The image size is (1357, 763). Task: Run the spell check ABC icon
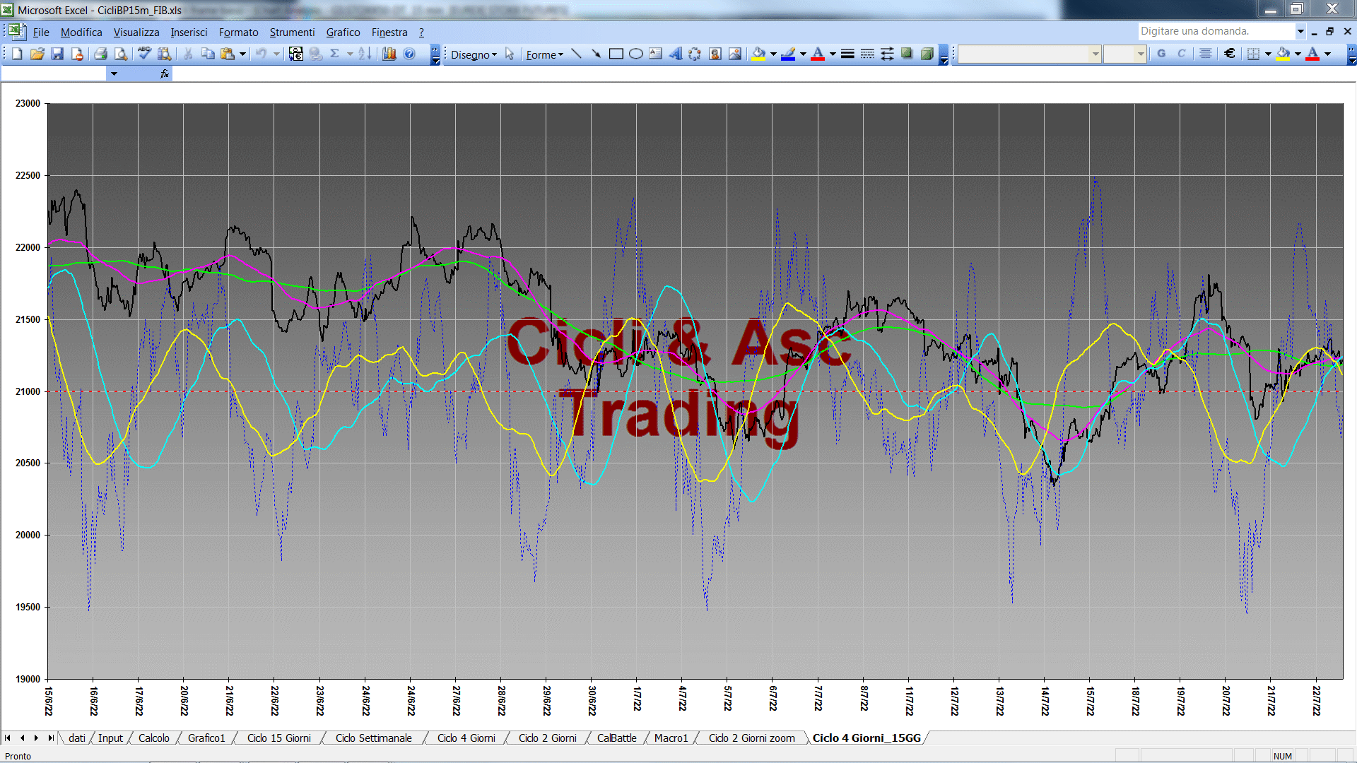click(144, 54)
